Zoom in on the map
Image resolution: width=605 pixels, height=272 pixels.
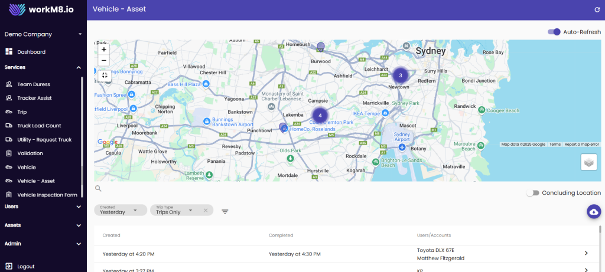tap(104, 50)
